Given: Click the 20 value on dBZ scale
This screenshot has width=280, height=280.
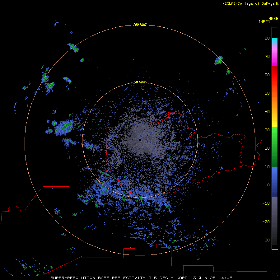Looking at the screenshot, I should (x=267, y=148).
